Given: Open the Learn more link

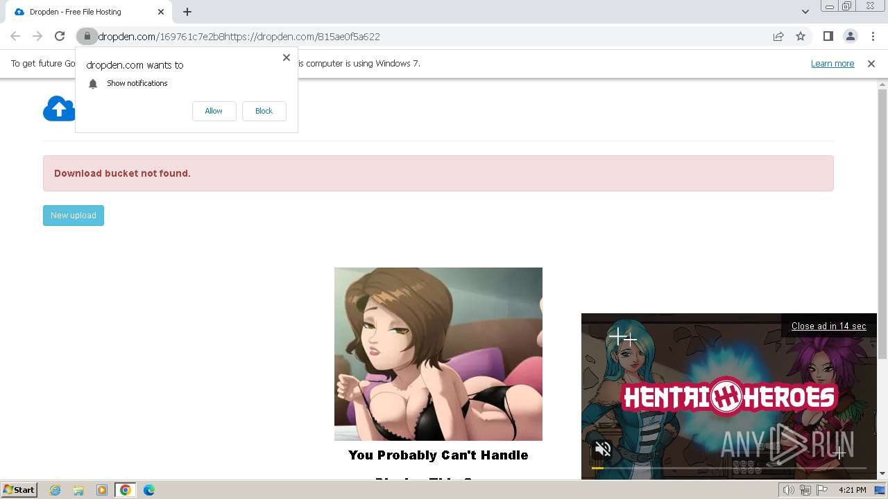Looking at the screenshot, I should (x=832, y=64).
